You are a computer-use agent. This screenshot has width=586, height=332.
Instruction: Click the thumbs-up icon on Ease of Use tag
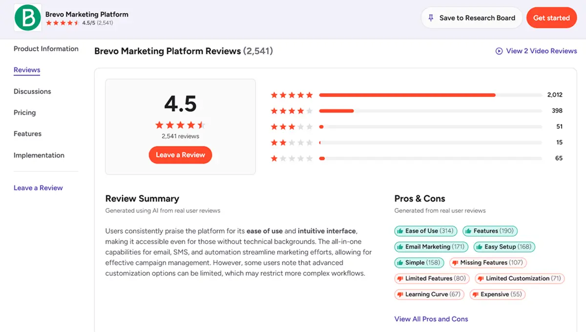click(x=401, y=230)
